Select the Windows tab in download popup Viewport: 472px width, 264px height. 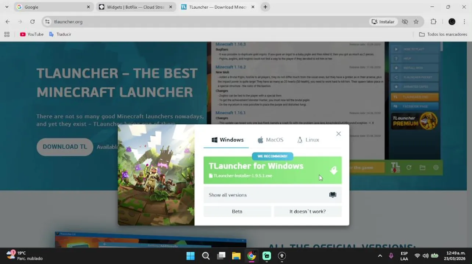click(228, 140)
